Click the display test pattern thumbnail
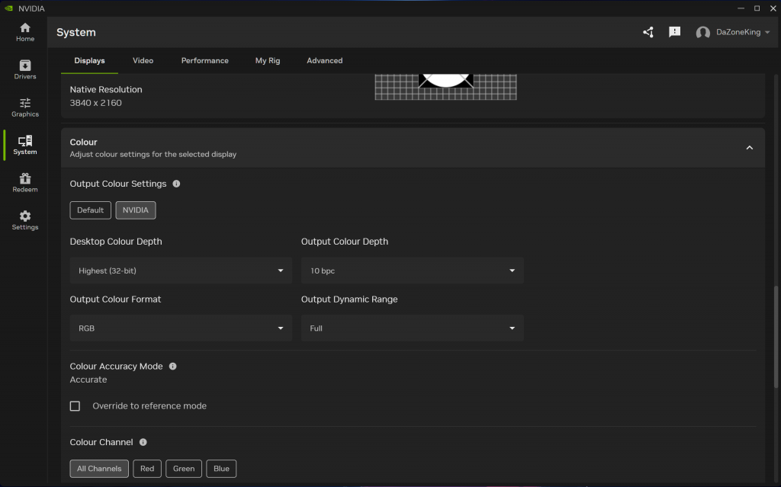Image resolution: width=781 pixels, height=487 pixels. click(x=445, y=87)
